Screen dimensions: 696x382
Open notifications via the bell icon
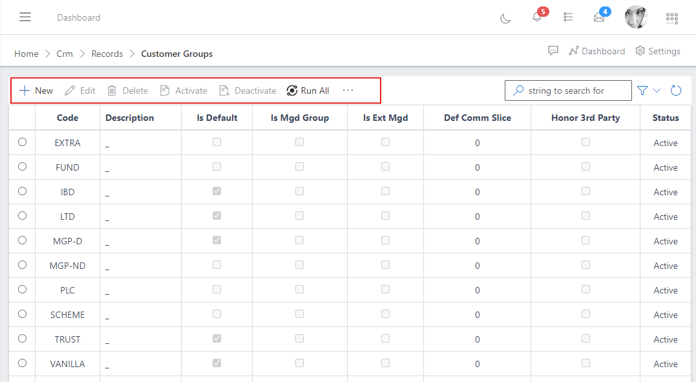[x=537, y=17]
